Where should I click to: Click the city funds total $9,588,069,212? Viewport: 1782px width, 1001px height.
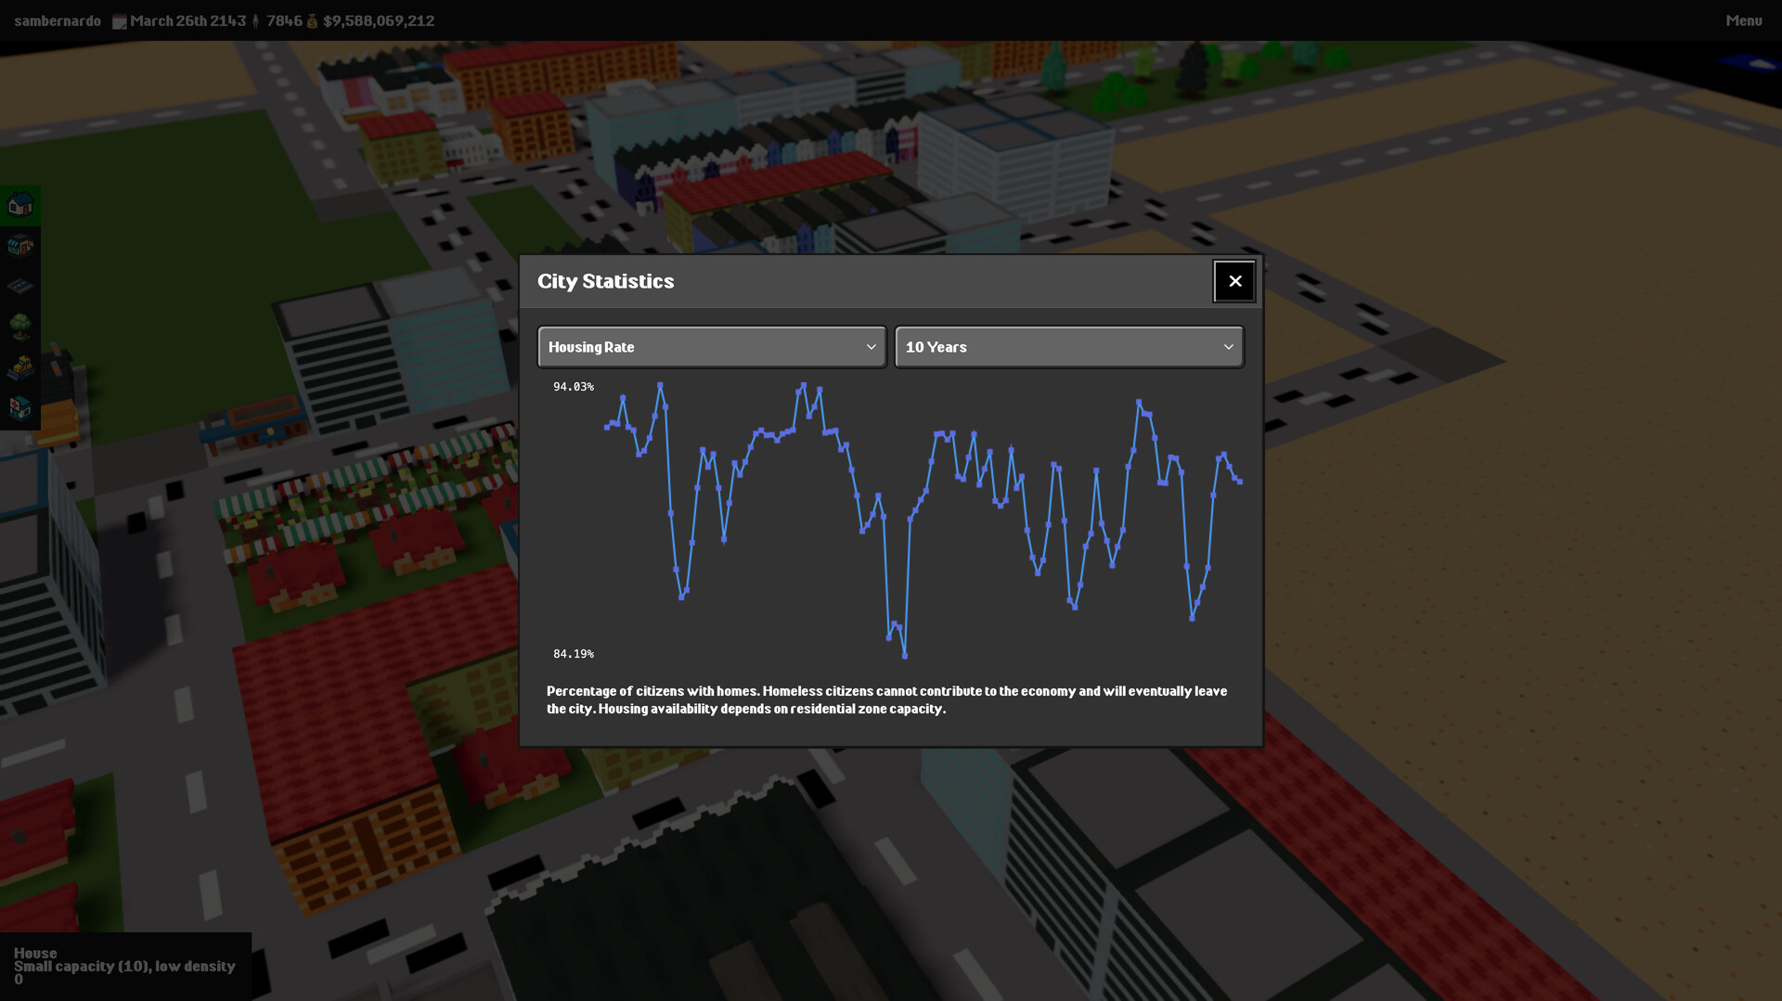coord(379,20)
